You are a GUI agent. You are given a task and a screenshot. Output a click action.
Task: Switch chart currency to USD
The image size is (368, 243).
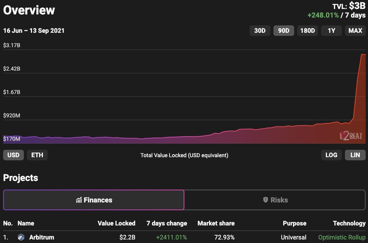pos(13,155)
